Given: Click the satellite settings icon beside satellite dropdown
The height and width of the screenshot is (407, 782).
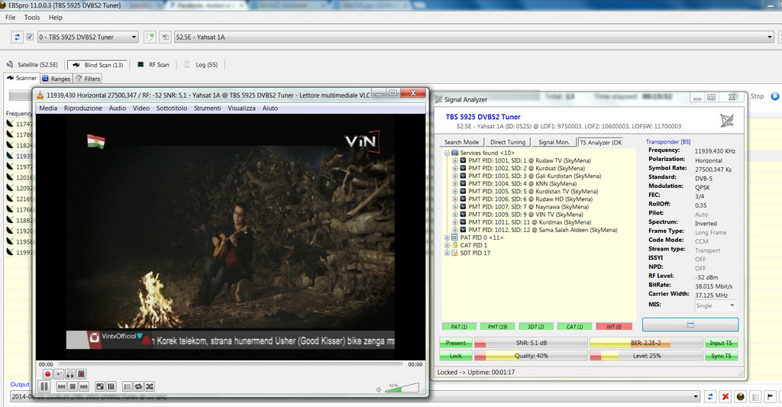Looking at the screenshot, I should click(x=166, y=37).
